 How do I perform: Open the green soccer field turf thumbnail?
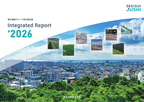(x=68, y=50)
